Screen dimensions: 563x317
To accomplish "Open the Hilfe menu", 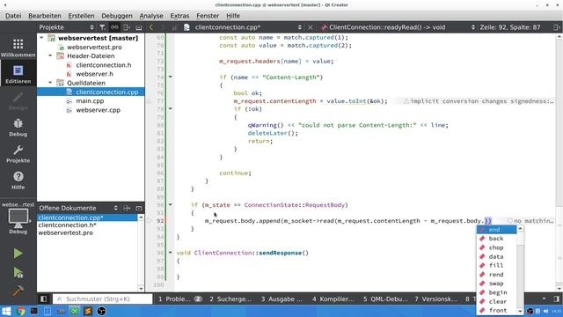I will point(233,16).
